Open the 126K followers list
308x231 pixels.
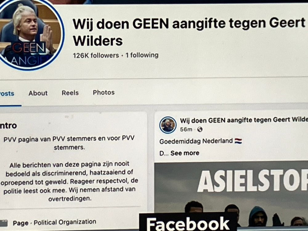(96, 55)
